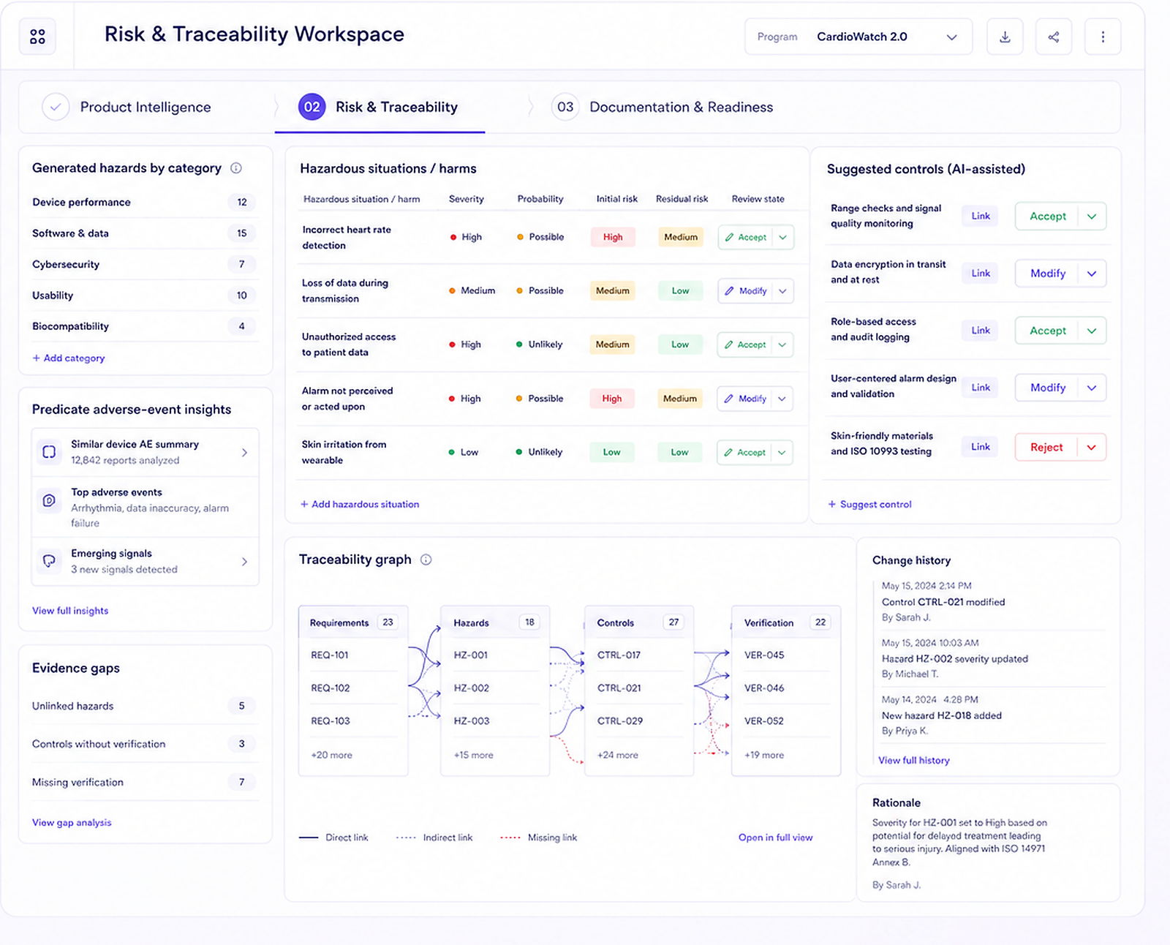Screen dimensions: 1170x945
Task: Click the Similar device AE summary icon
Action: point(49,452)
